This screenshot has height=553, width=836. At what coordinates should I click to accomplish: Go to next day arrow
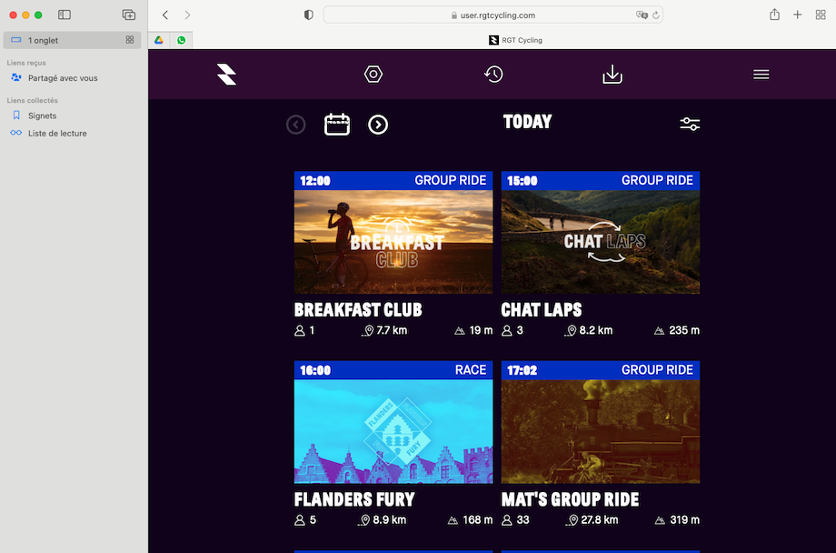coord(378,125)
